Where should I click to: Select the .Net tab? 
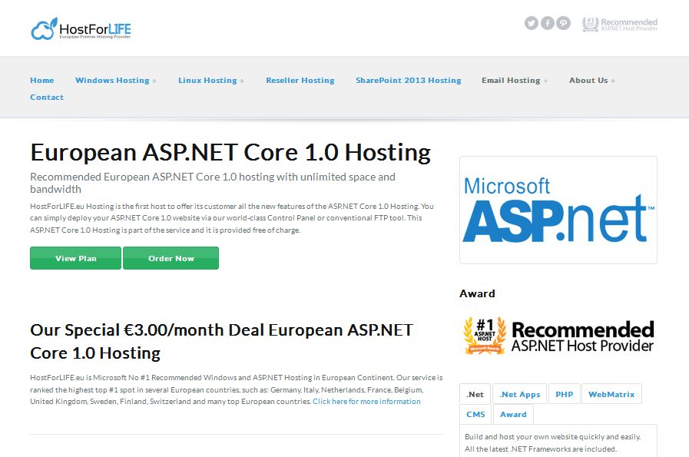pos(475,394)
